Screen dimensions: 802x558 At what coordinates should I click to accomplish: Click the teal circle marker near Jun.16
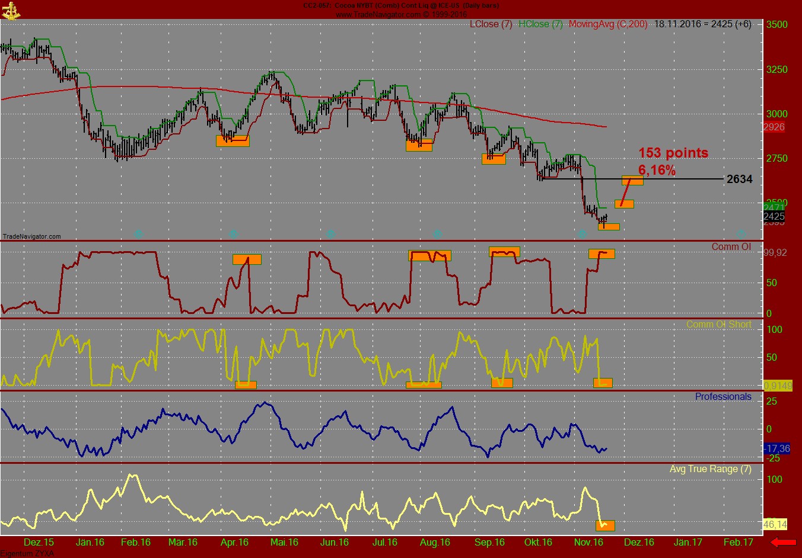coord(331,234)
